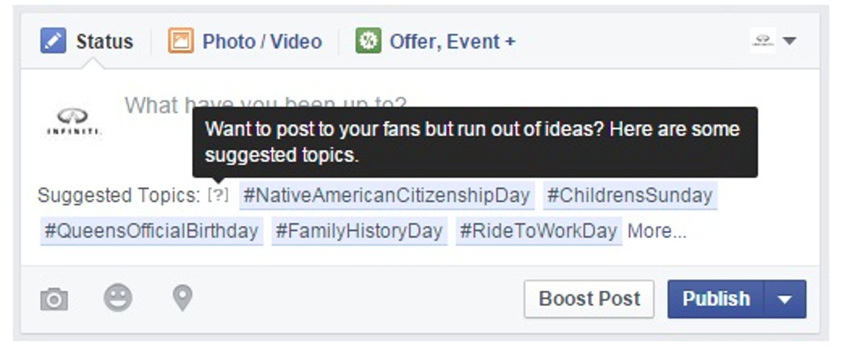This screenshot has width=847, height=346.
Task: Switch to the Photo / Video tab
Action: coord(262,42)
